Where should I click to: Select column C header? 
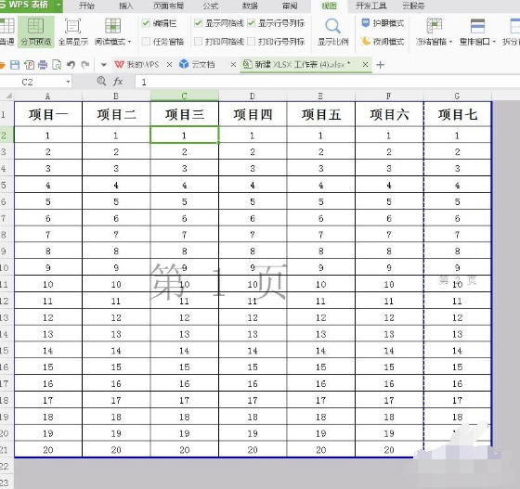click(185, 97)
